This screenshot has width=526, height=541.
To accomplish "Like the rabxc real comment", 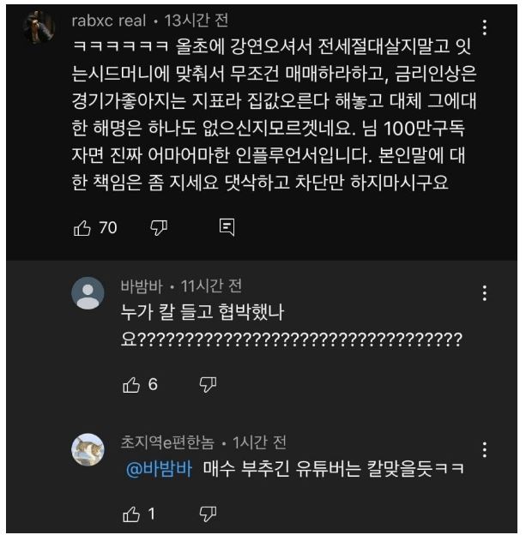I will [x=82, y=227].
